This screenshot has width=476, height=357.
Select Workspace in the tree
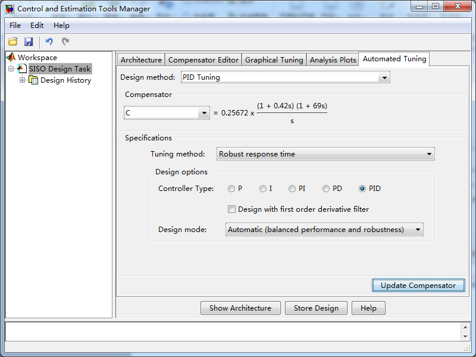(x=37, y=57)
